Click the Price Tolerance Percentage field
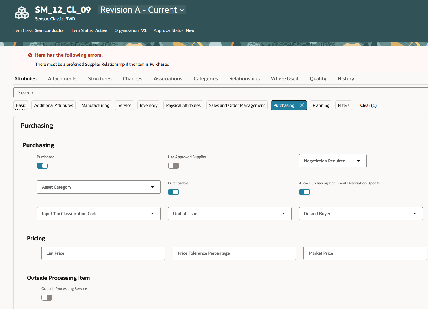This screenshot has height=309, width=428. (x=234, y=253)
